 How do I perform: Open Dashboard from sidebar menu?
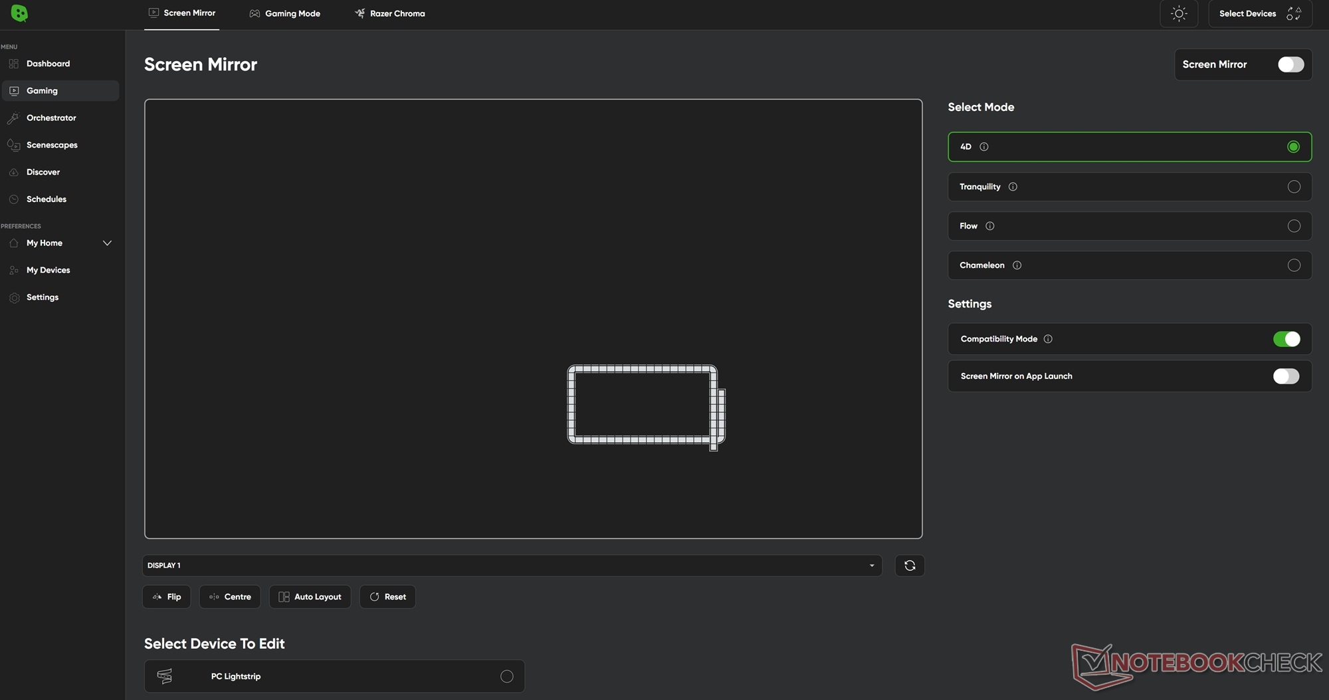(x=60, y=64)
